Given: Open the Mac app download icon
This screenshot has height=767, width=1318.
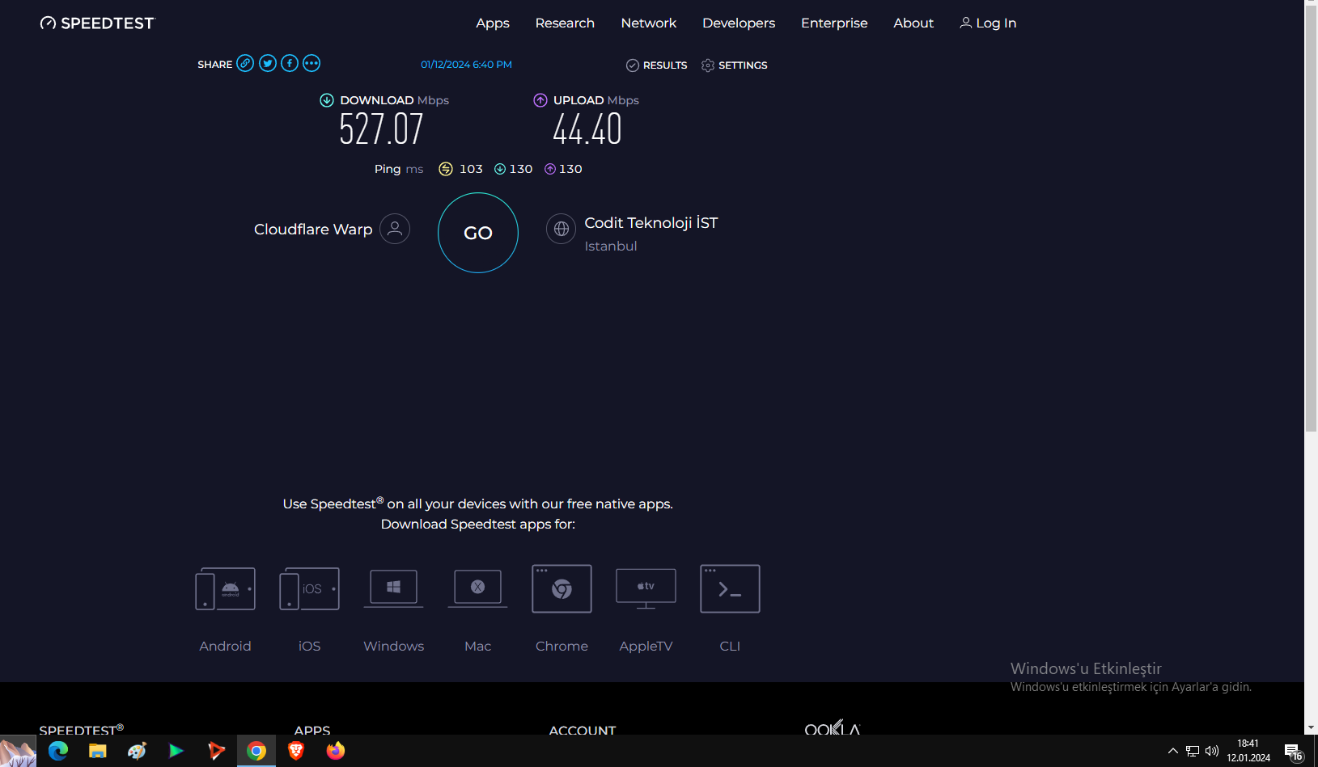Looking at the screenshot, I should 478,588.
